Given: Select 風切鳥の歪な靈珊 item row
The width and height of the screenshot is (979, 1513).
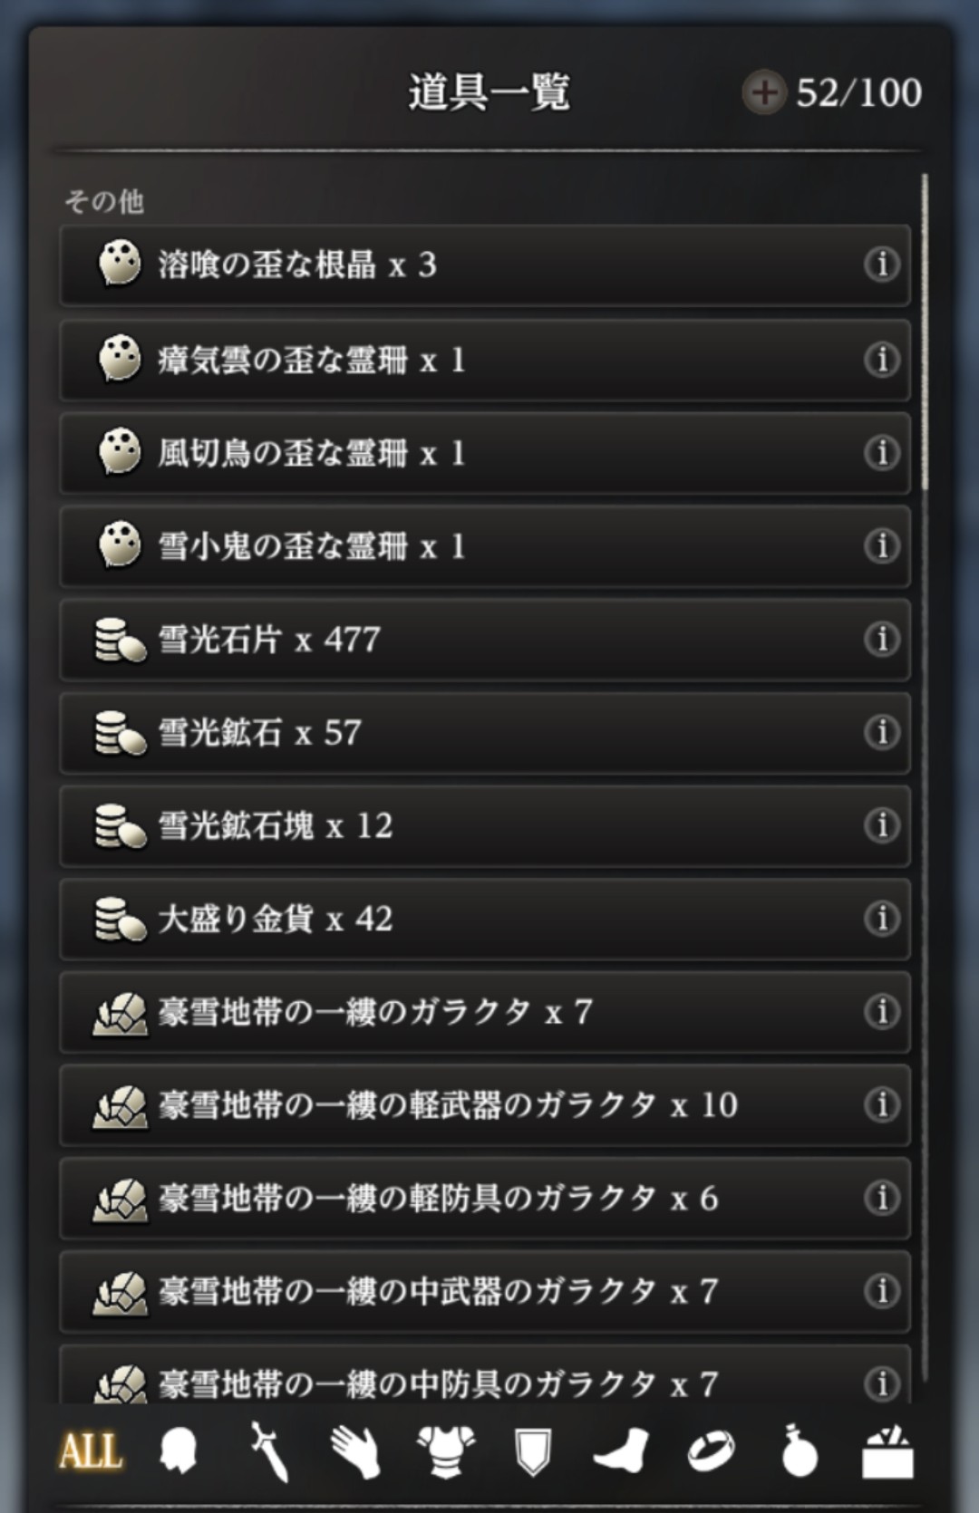Looking at the screenshot, I should (485, 452).
